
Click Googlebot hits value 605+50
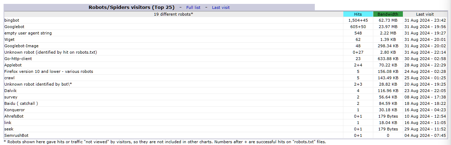(358, 27)
